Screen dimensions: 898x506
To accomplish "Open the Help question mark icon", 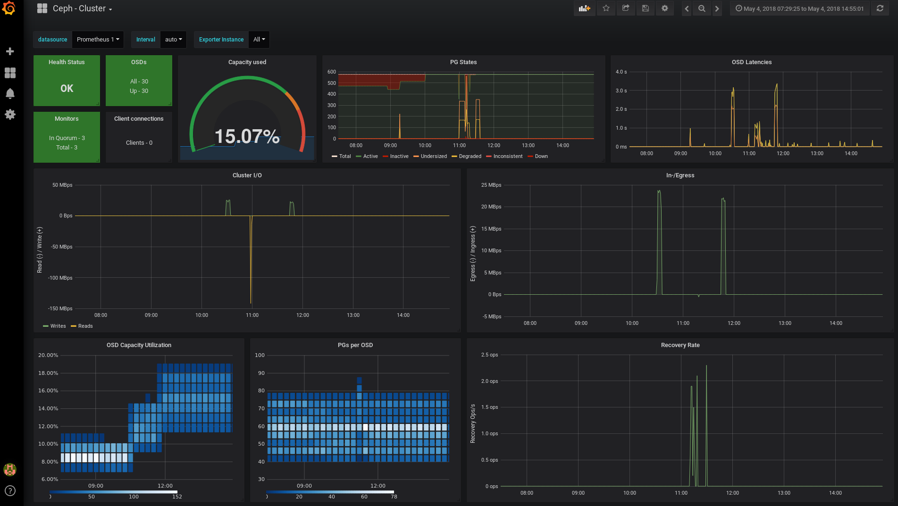I will [x=10, y=491].
